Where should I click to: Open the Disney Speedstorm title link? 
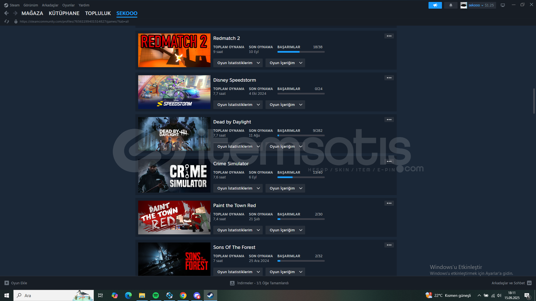pyautogui.click(x=234, y=80)
